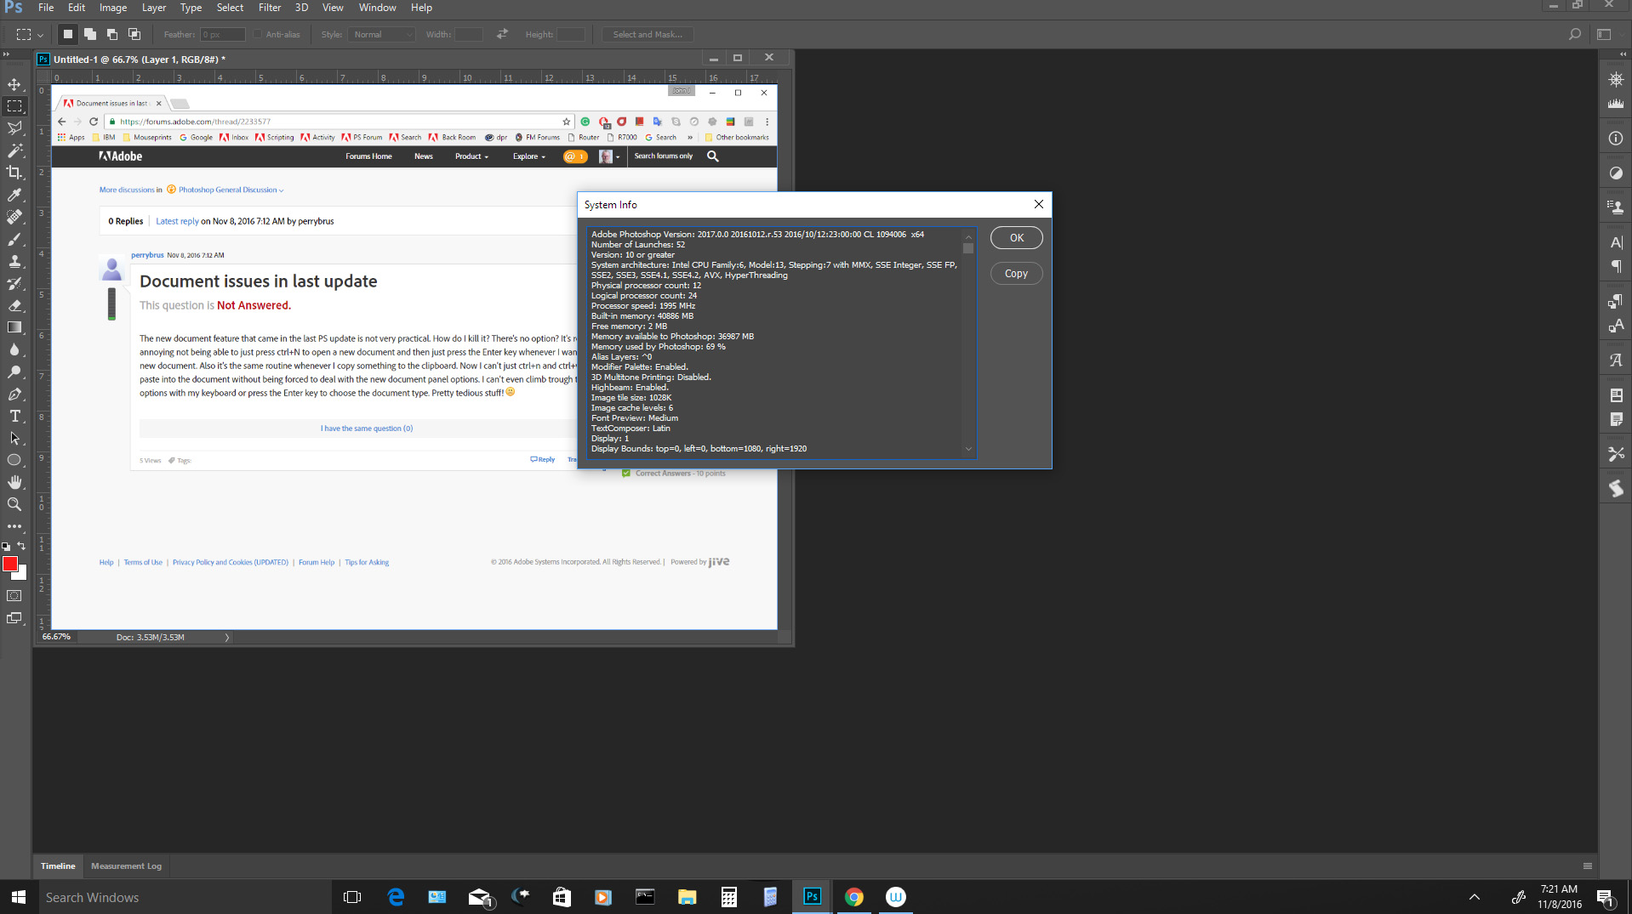The image size is (1632, 914).
Task: Open the marquee tool preset picker arrow
Action: [x=40, y=35]
